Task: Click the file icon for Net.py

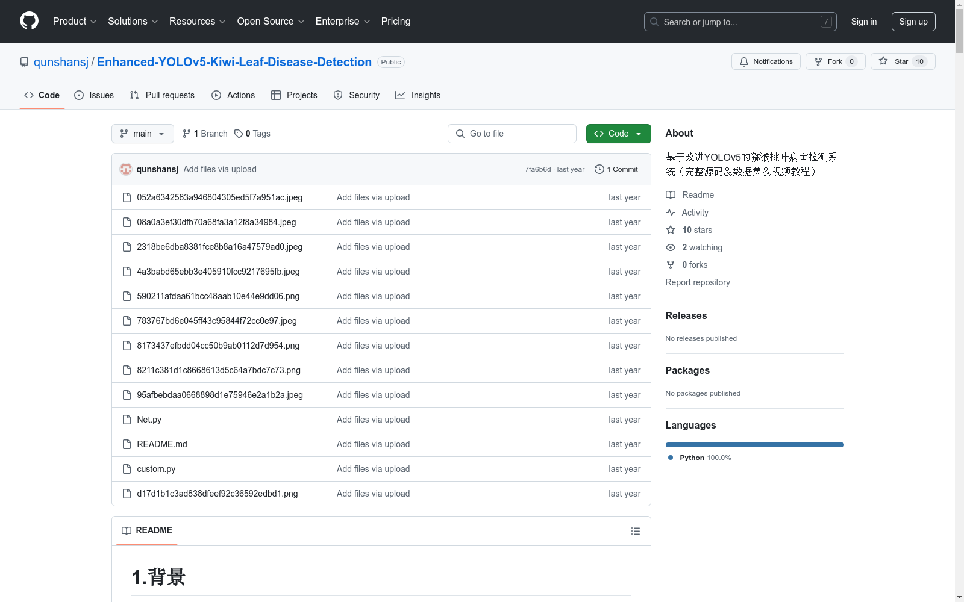Action: coord(127,420)
